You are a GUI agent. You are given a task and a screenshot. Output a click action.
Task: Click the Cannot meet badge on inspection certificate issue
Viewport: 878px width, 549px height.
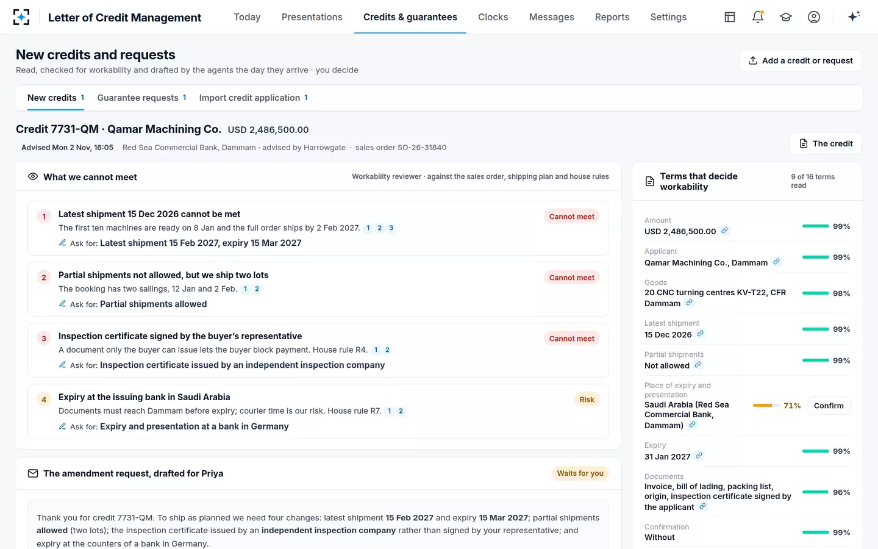tap(571, 339)
